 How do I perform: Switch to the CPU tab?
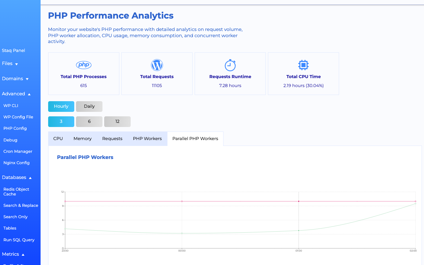pos(58,138)
